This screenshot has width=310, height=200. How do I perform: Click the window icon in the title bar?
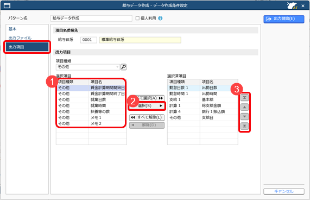(7, 5)
